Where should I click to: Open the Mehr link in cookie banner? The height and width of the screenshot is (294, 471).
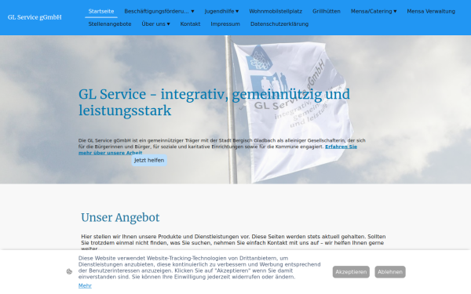click(x=85, y=285)
